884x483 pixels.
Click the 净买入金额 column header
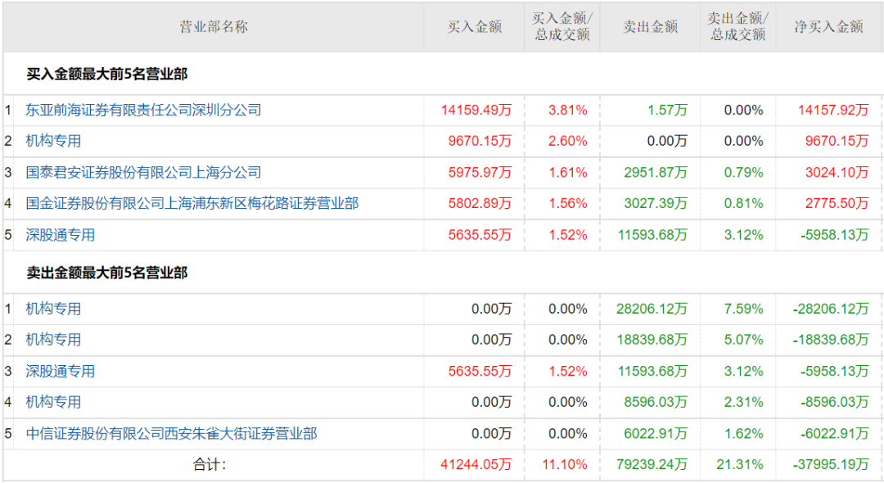[x=828, y=27]
